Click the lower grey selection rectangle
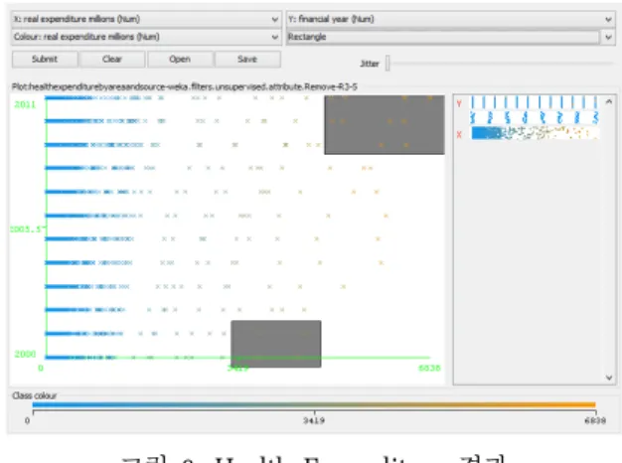 click(x=276, y=344)
